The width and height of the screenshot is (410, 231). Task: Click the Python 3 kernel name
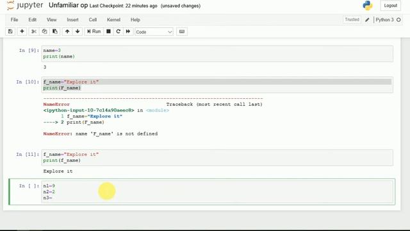point(384,20)
